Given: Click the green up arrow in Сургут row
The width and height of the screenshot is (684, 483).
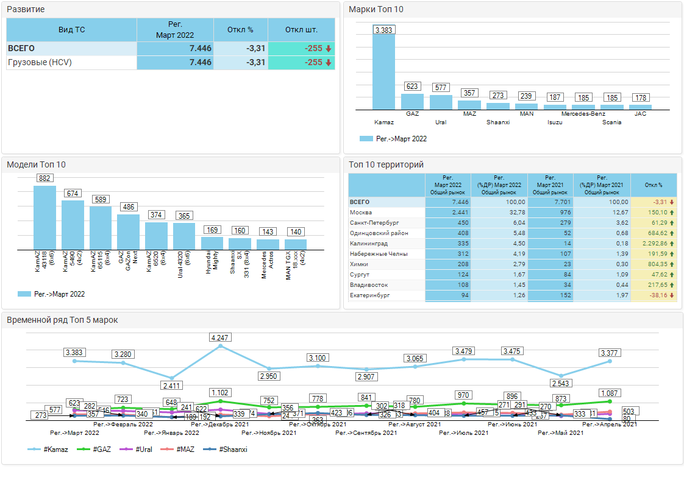Looking at the screenshot, I should tap(671, 275).
